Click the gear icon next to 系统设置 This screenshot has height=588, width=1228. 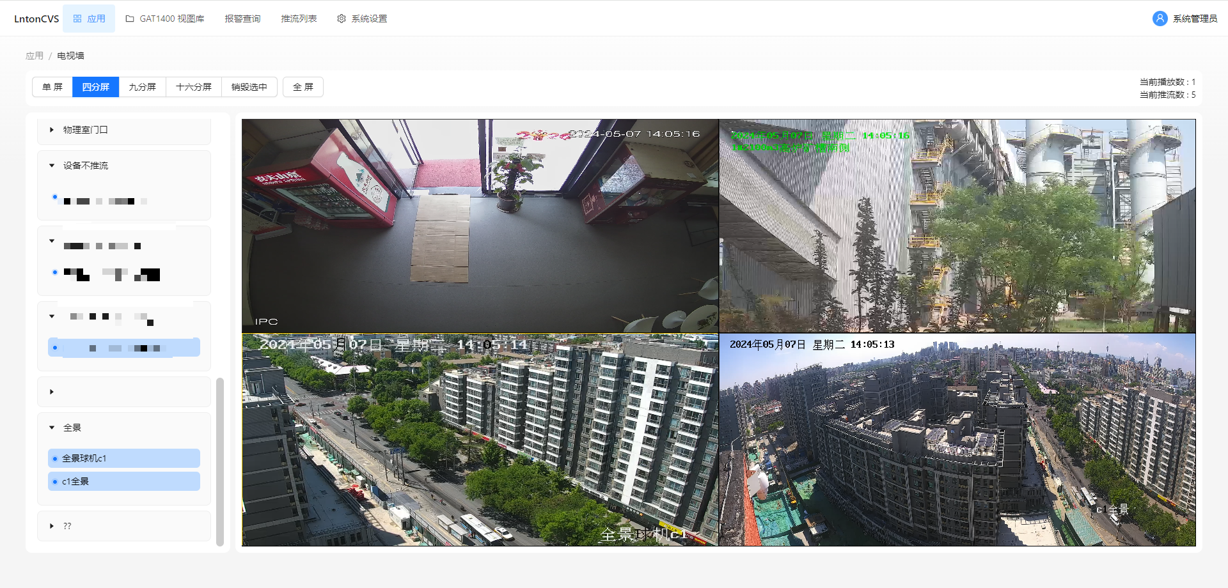click(x=341, y=19)
